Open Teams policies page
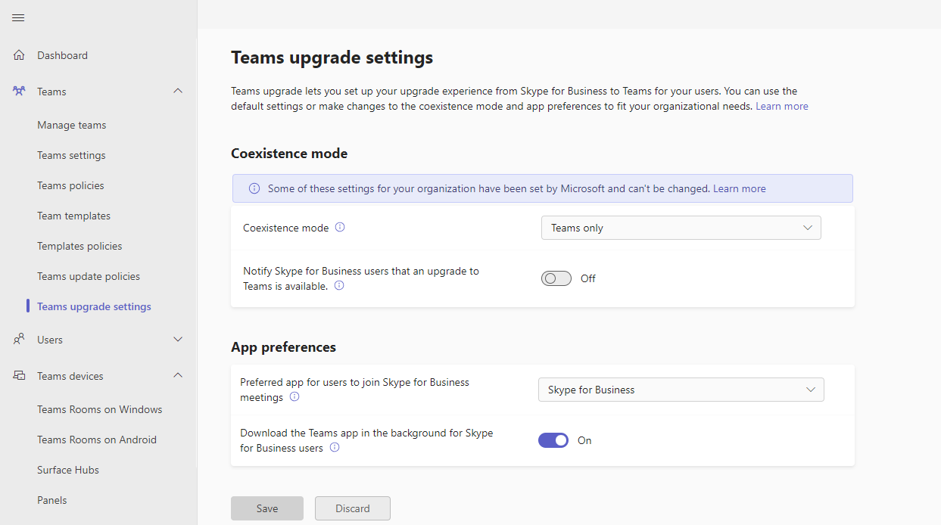This screenshot has height=525, width=941. [x=70, y=185]
